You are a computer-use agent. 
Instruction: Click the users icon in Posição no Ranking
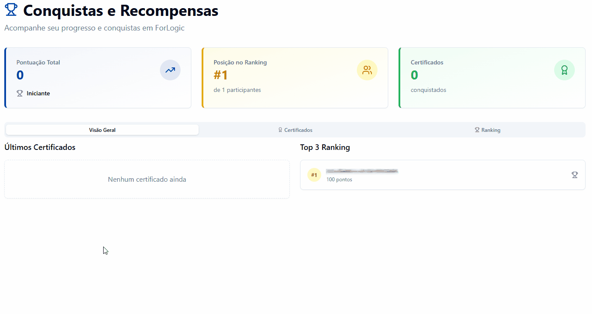tap(367, 70)
